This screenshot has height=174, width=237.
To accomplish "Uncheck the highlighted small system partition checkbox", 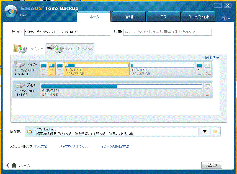I will pyautogui.click(x=51, y=65).
